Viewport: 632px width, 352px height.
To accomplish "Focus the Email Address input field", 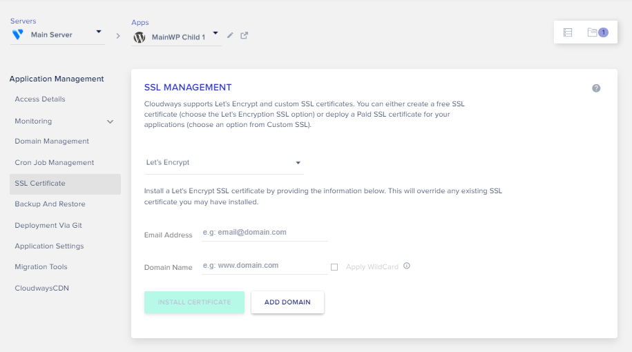I will pyautogui.click(x=265, y=233).
